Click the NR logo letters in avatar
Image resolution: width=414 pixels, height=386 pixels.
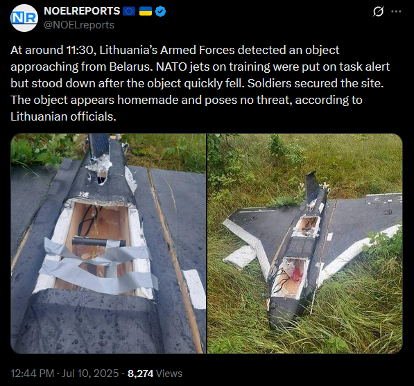point(24,18)
